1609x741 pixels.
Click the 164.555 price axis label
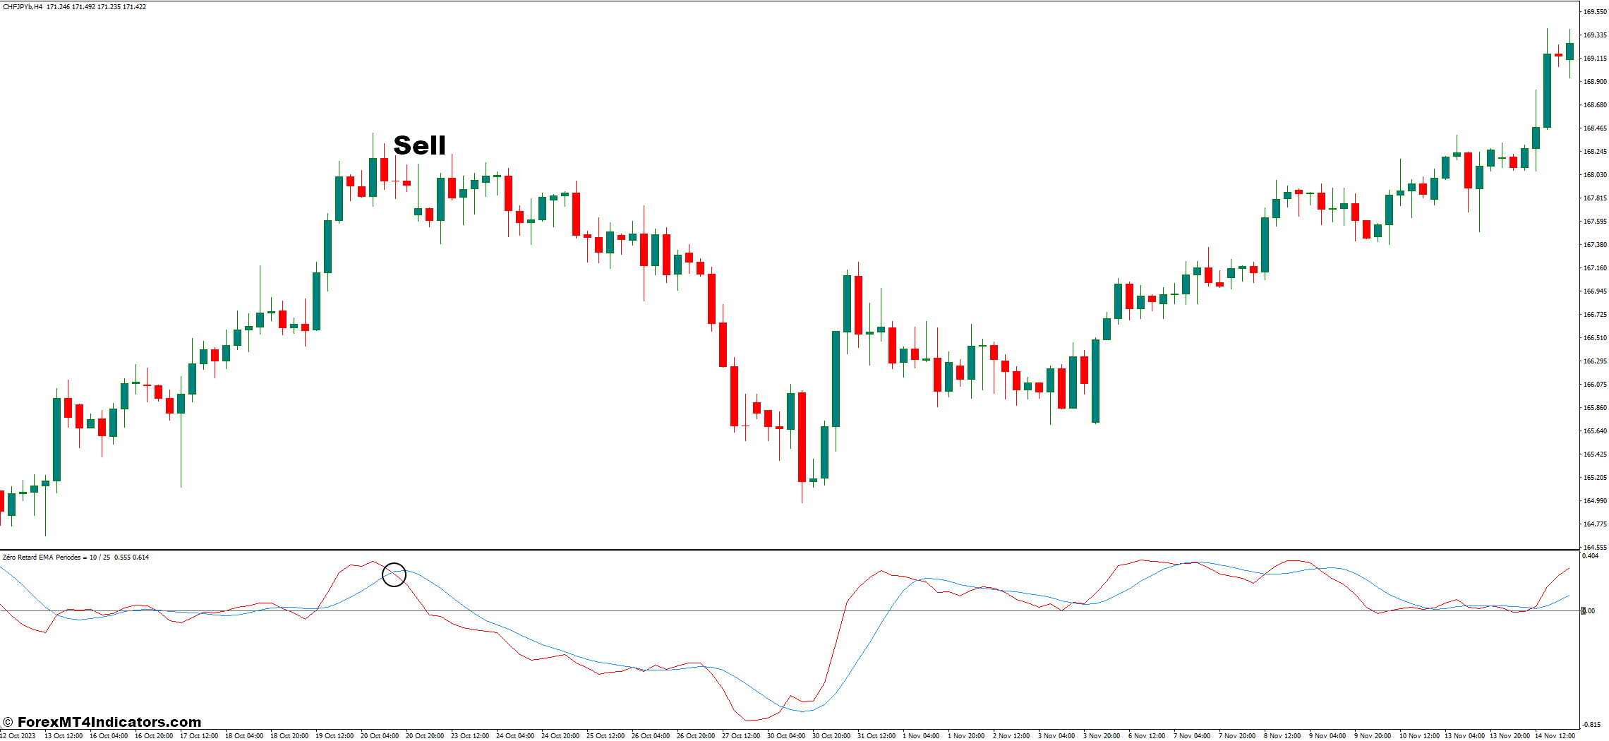tap(1594, 547)
